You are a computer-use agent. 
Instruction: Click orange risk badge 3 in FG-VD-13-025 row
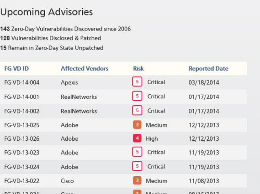(137, 125)
